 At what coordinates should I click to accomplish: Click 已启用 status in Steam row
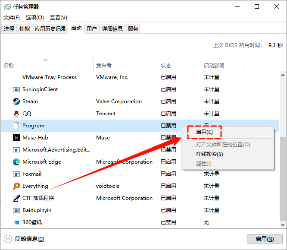pos(168,101)
